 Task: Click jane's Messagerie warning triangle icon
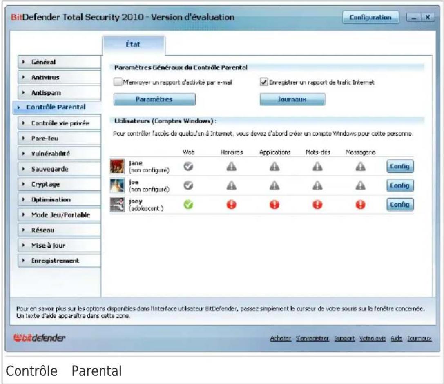pyautogui.click(x=360, y=166)
